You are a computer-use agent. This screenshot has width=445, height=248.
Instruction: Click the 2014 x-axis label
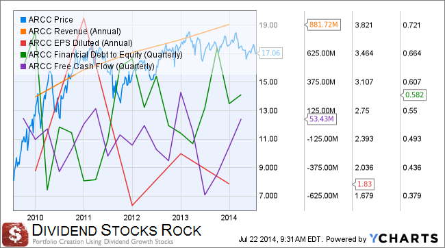[x=229, y=218]
